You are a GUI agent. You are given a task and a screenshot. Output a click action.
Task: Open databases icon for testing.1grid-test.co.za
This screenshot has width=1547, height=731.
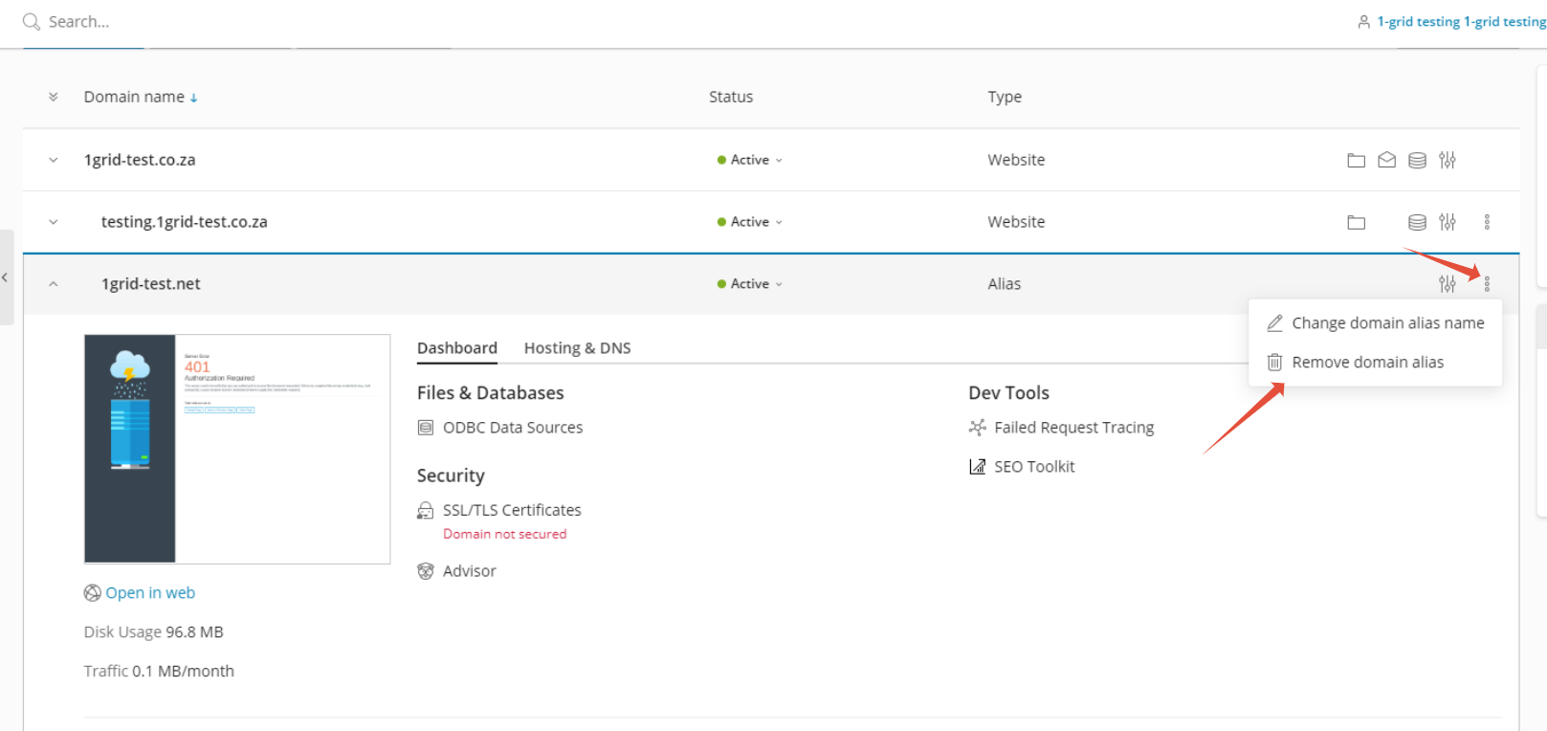[1417, 222]
